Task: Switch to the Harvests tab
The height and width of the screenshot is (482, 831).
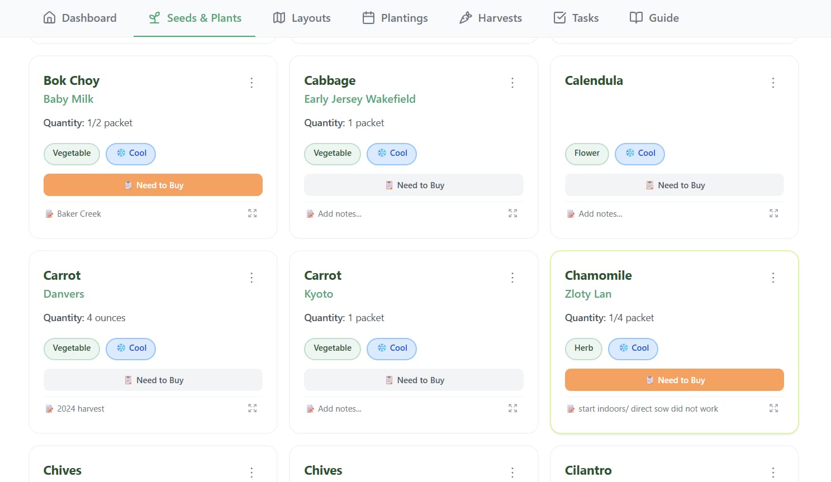Action: point(491,18)
